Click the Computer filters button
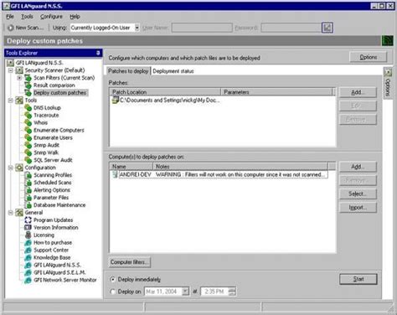397x315 pixels. coord(130,262)
